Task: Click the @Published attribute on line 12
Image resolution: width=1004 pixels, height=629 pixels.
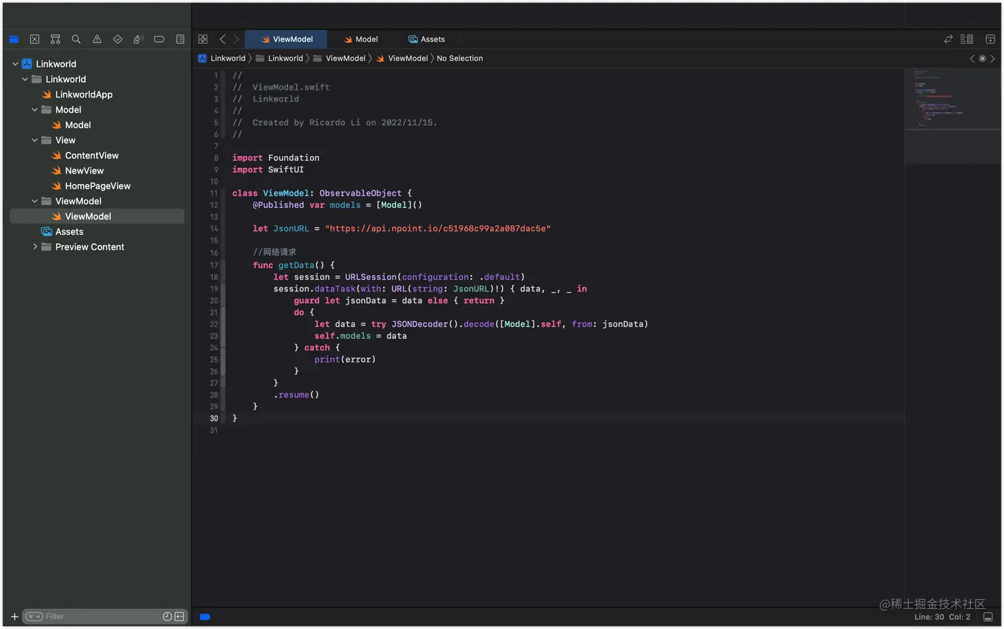Action: (x=278, y=205)
